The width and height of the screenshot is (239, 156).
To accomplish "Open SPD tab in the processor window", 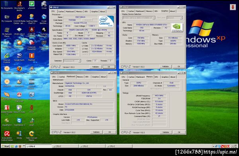I will tap(86, 12).
